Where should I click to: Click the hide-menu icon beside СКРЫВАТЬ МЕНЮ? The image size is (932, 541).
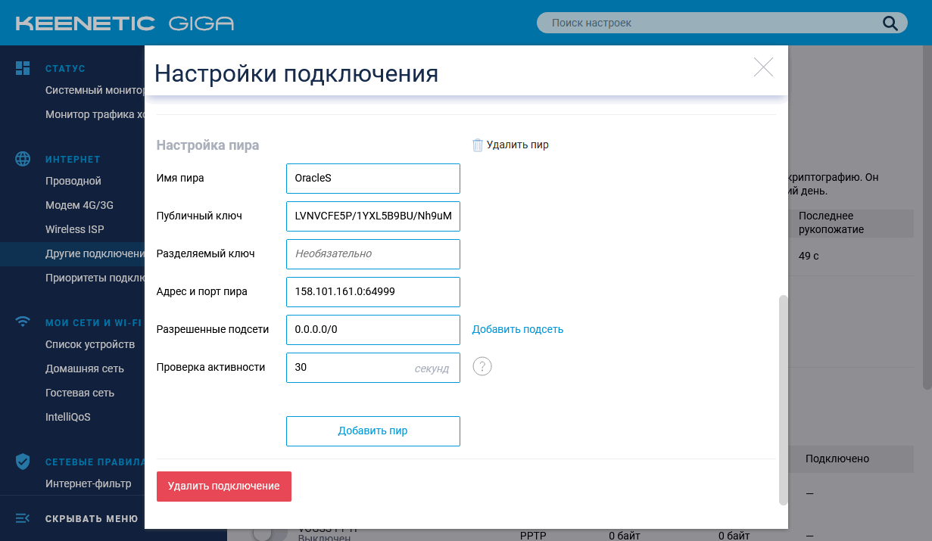(23, 518)
